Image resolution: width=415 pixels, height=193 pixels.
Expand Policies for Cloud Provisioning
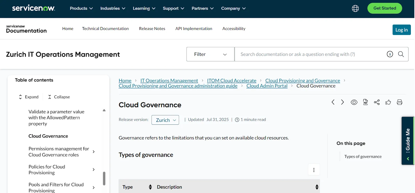click(94, 169)
